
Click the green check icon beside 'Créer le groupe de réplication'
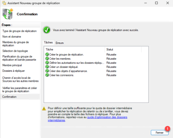pos(47,55)
